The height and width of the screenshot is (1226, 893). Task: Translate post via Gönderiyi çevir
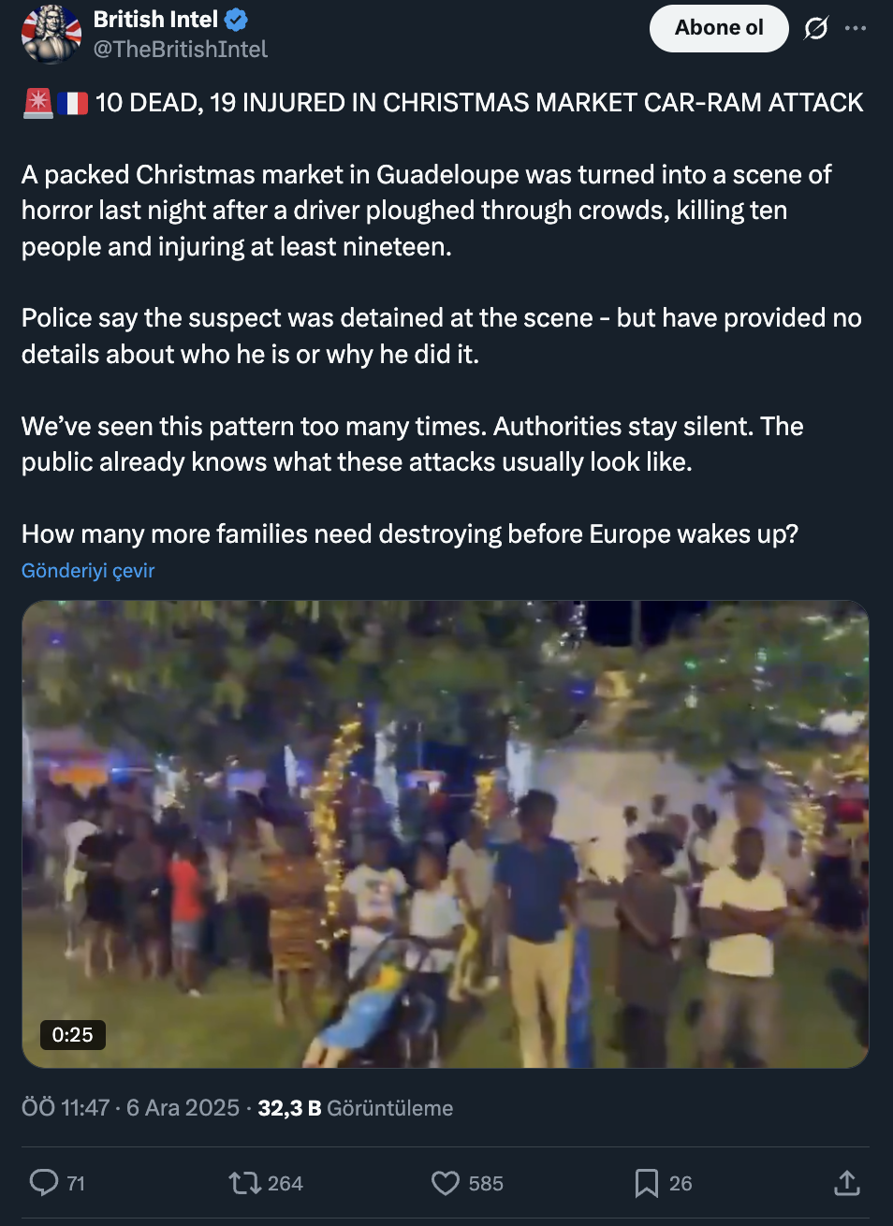point(88,571)
